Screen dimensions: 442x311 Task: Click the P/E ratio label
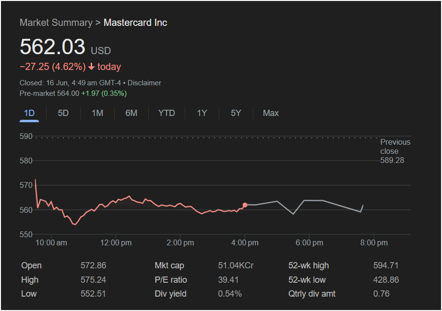pos(171,280)
